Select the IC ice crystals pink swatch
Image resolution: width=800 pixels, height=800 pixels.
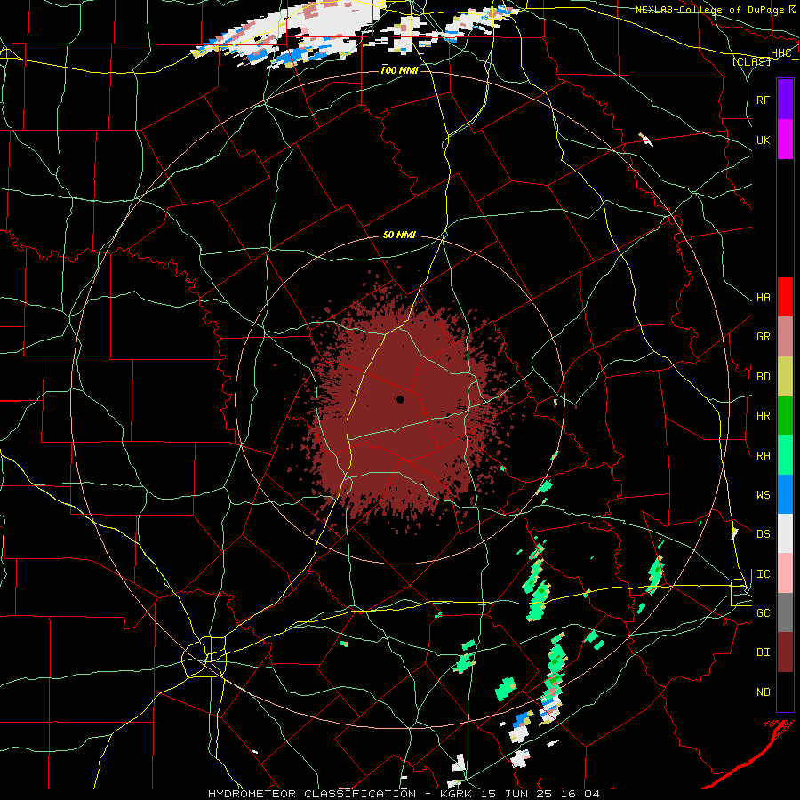click(785, 573)
